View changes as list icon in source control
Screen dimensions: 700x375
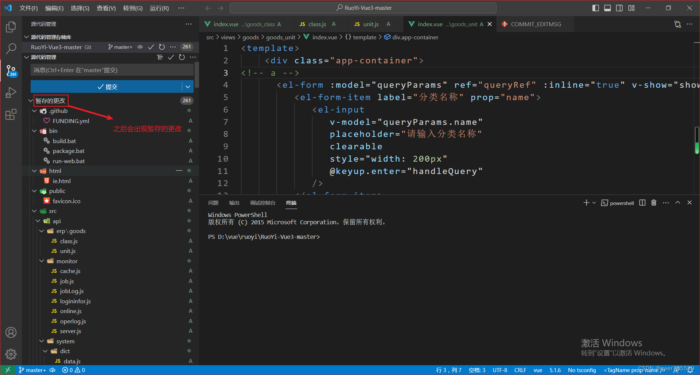160,57
